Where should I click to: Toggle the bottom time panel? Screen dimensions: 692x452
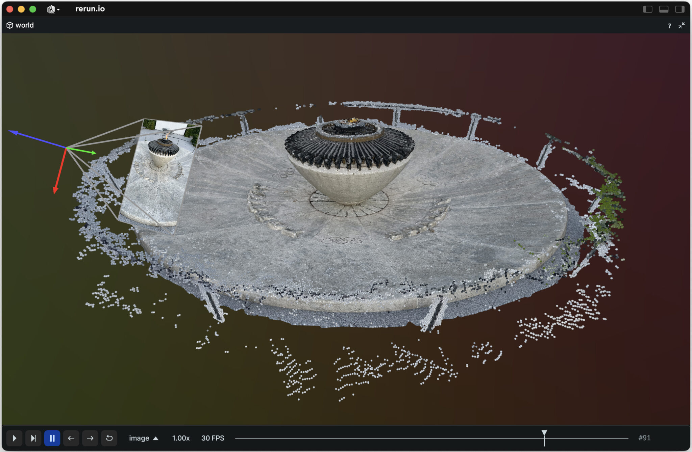[664, 9]
